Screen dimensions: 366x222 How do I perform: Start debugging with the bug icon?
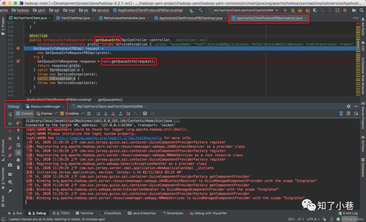pos(292,10)
